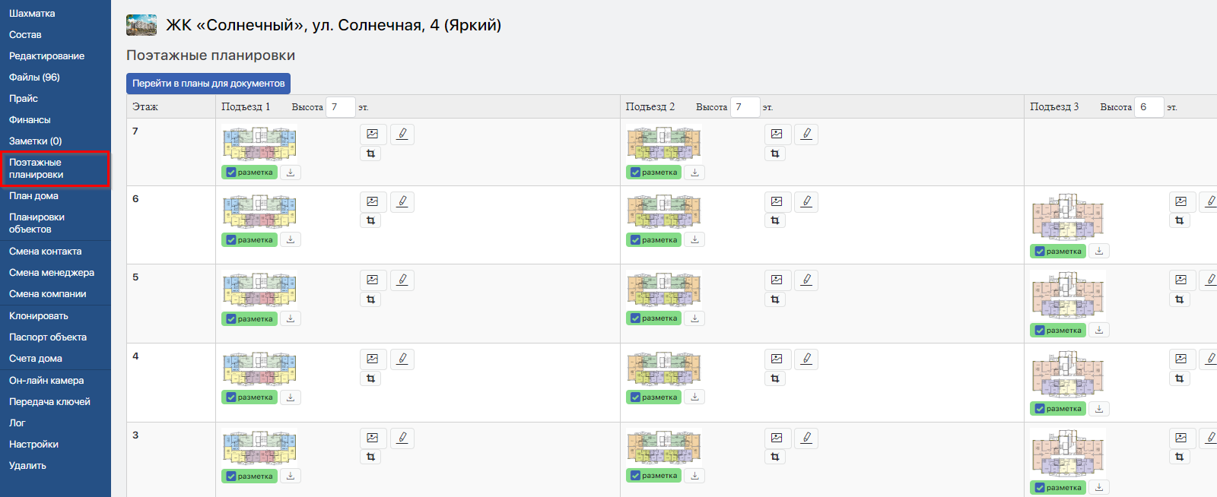This screenshot has height=497, width=1217.
Task: Click crop icon for floor 4, entrance 2
Action: pos(775,378)
